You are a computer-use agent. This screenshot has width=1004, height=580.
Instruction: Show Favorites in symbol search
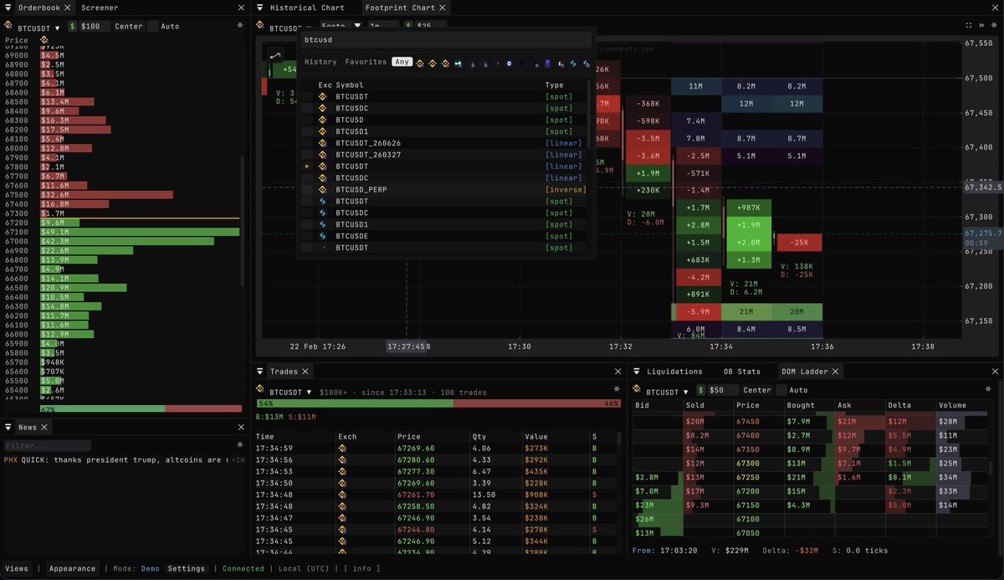coord(366,62)
